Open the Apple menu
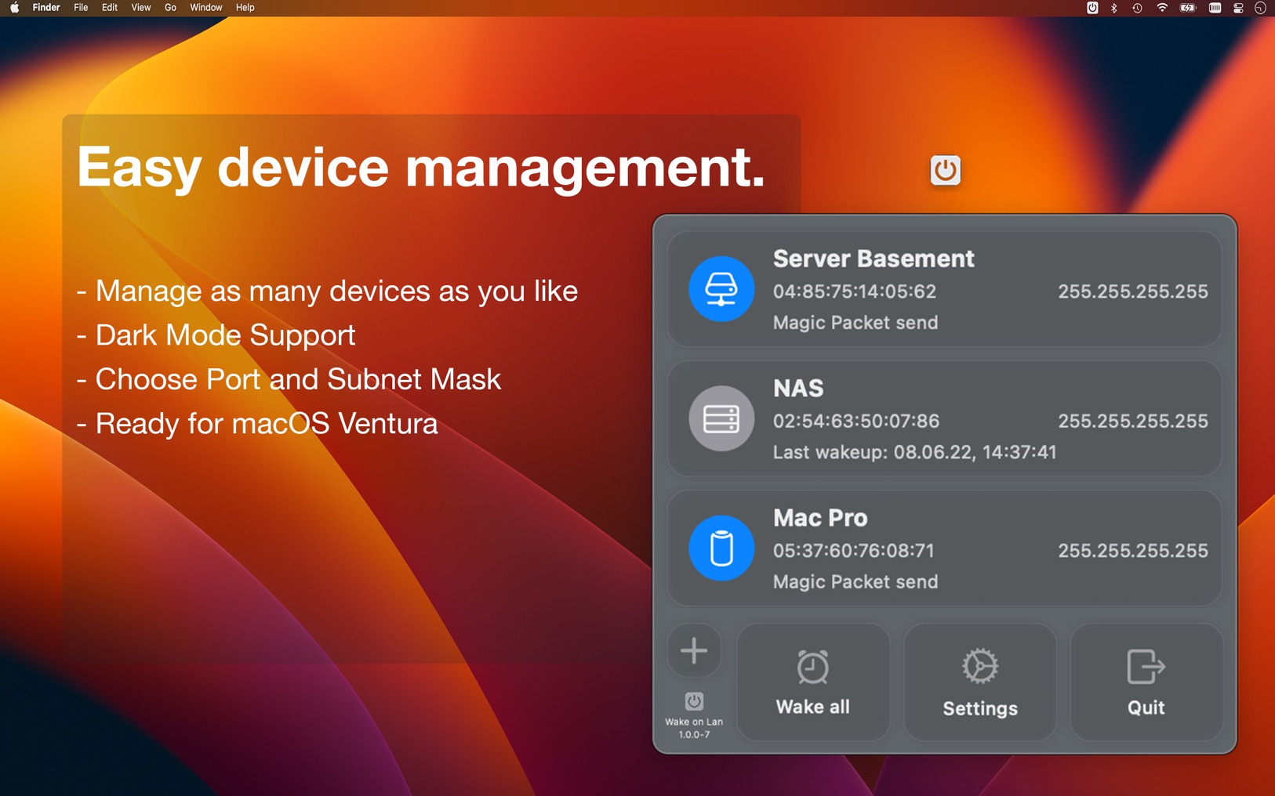This screenshot has height=796, width=1275. pyautogui.click(x=14, y=8)
